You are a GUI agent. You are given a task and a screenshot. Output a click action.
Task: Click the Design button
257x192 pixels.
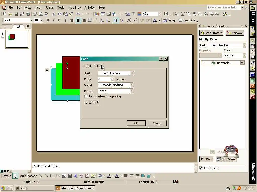click(170, 20)
